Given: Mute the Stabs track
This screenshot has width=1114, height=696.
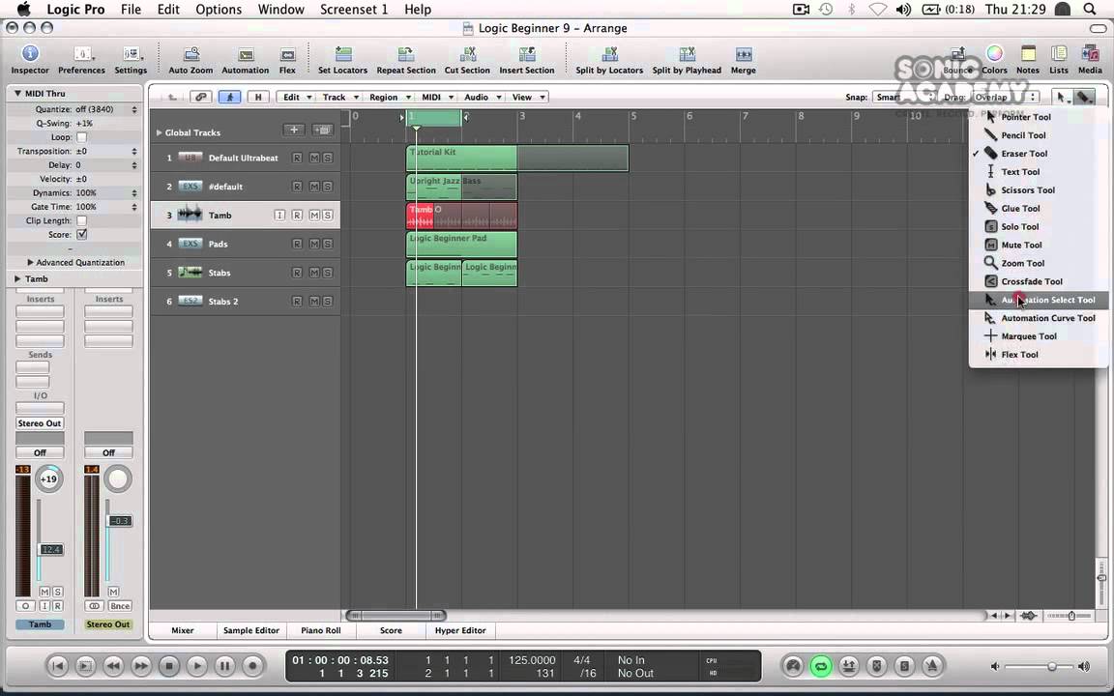Looking at the screenshot, I should [x=314, y=273].
